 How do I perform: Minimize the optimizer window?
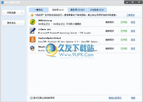tap(127, 2)
